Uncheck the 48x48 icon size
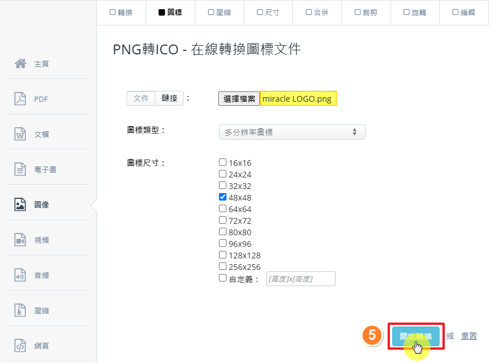Screen dimensions: 491x363 223,197
